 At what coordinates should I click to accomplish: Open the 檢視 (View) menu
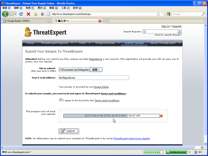tap(30, 8)
